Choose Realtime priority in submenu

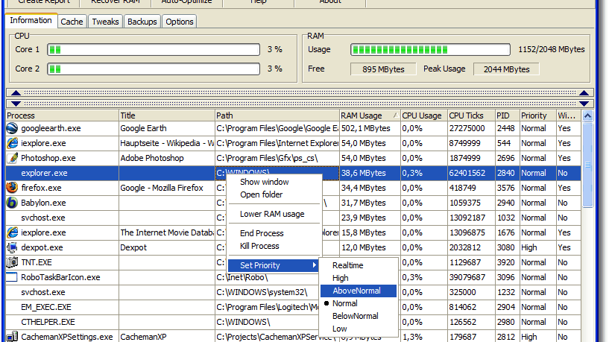coord(348,265)
